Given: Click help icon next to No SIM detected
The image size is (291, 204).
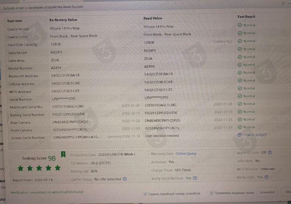Looking at the screenshot, I should point(124,179).
